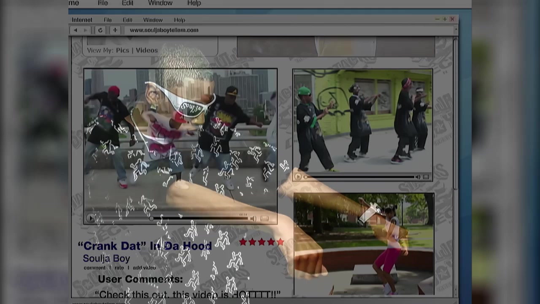The height and width of the screenshot is (304, 540).
Task: Click the browser forward arrow button
Action: coord(86,30)
